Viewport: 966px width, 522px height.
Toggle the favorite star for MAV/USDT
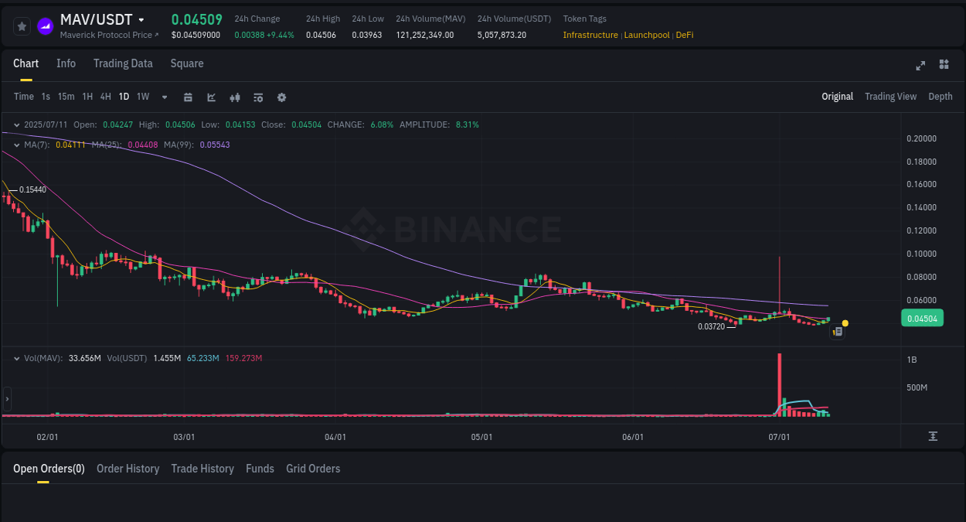pos(22,26)
